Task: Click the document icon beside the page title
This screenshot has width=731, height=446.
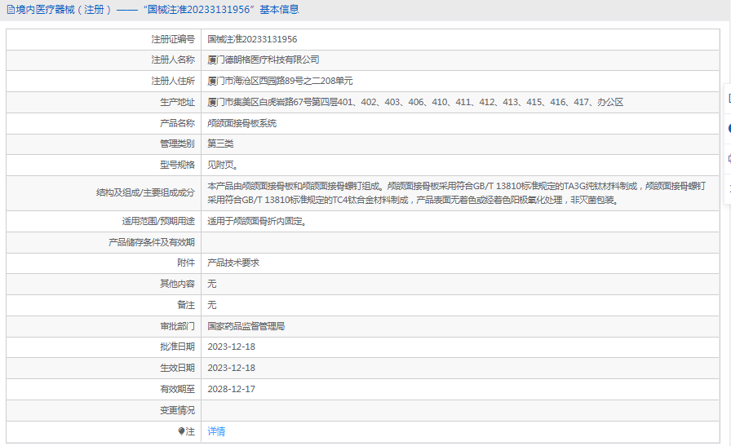Action: tap(11, 10)
